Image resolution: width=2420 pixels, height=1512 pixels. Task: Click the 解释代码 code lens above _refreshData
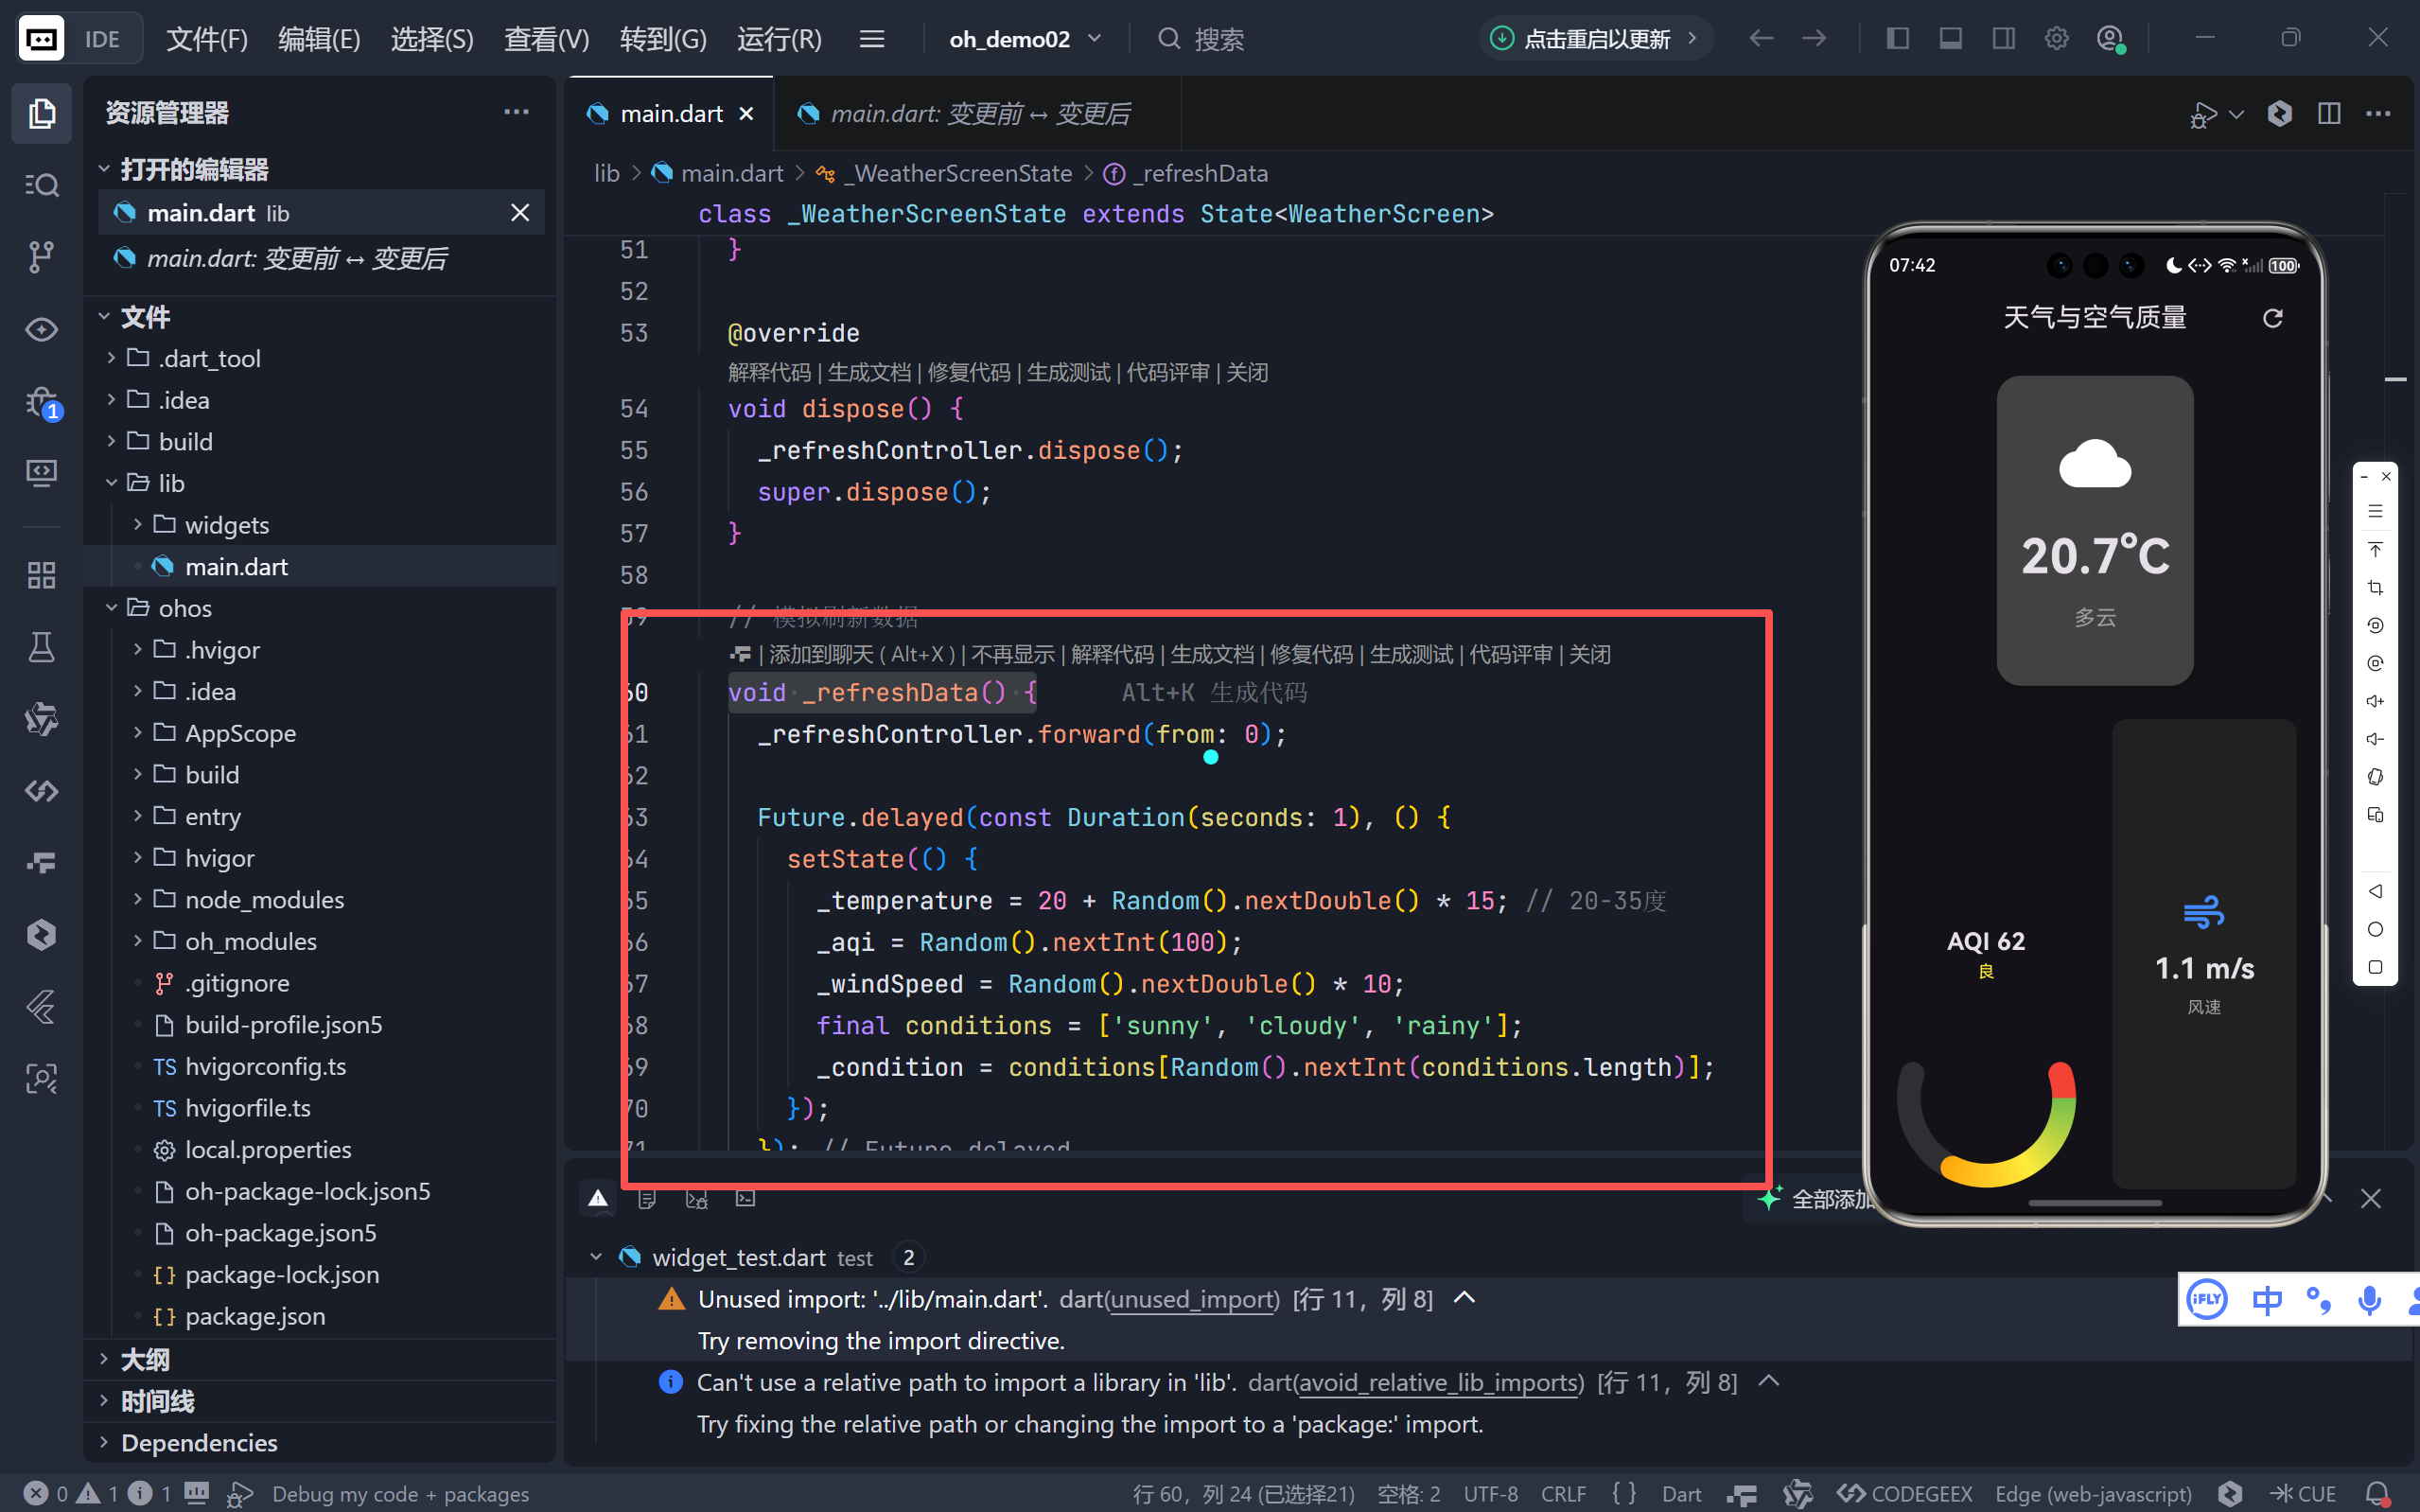click(1112, 654)
